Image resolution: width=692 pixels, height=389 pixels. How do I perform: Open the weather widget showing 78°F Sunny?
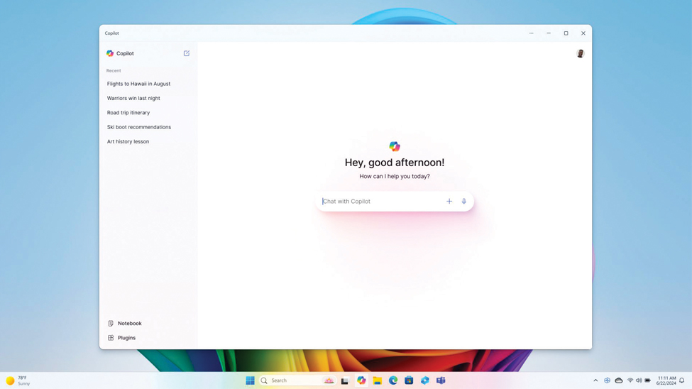[18, 380]
